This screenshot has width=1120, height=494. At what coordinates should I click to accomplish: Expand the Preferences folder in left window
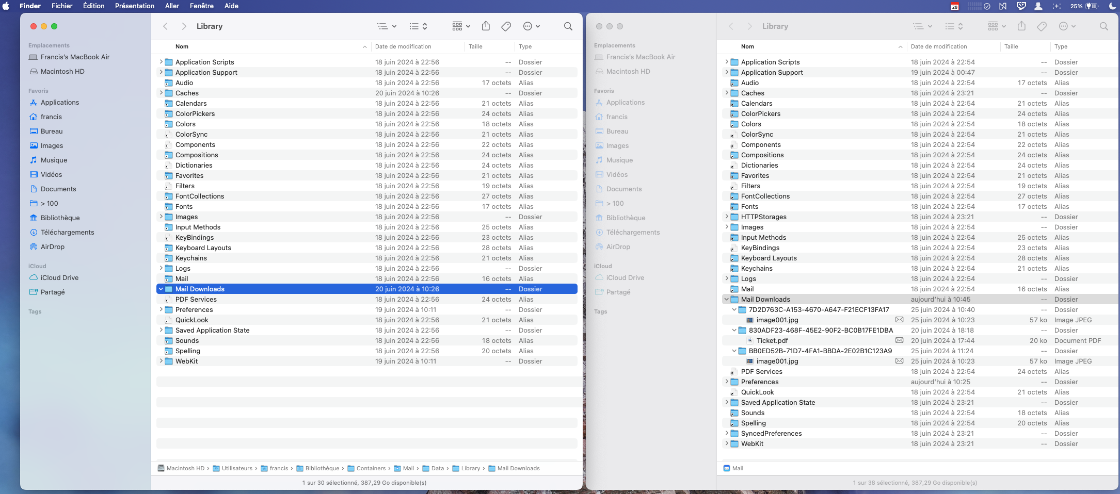[x=161, y=309]
